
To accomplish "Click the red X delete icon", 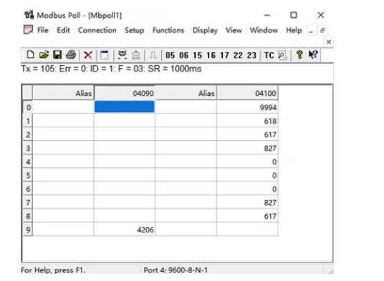I will click(88, 55).
